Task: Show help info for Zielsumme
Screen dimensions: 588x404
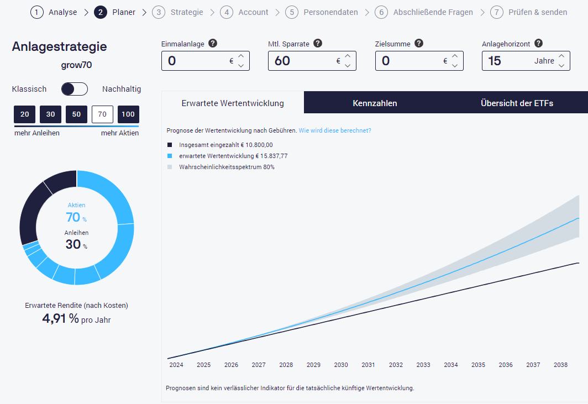Action: point(419,44)
